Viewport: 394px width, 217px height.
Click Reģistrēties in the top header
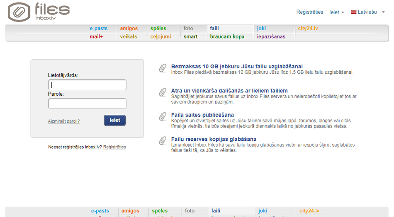[x=309, y=12]
